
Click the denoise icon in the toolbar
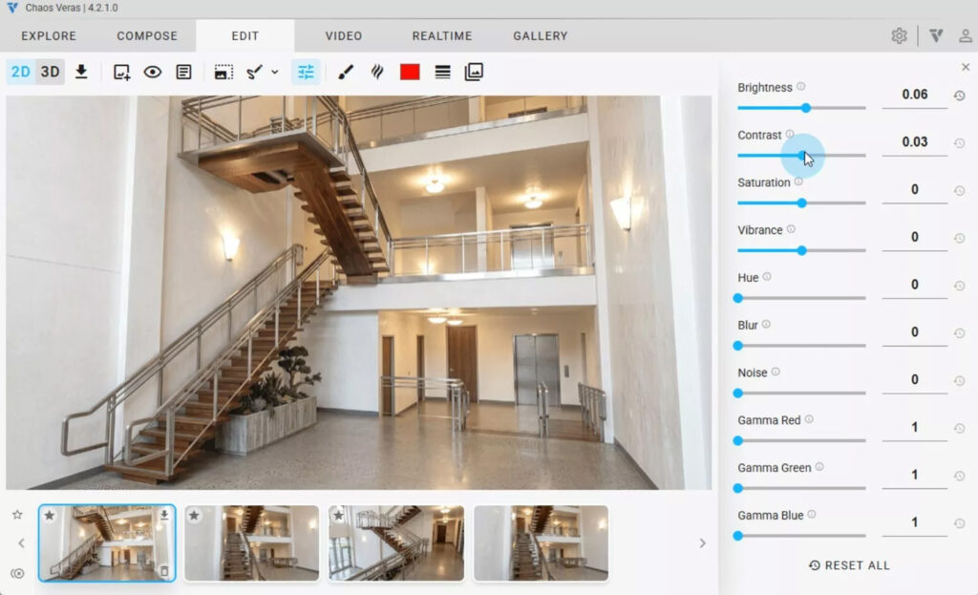point(376,71)
